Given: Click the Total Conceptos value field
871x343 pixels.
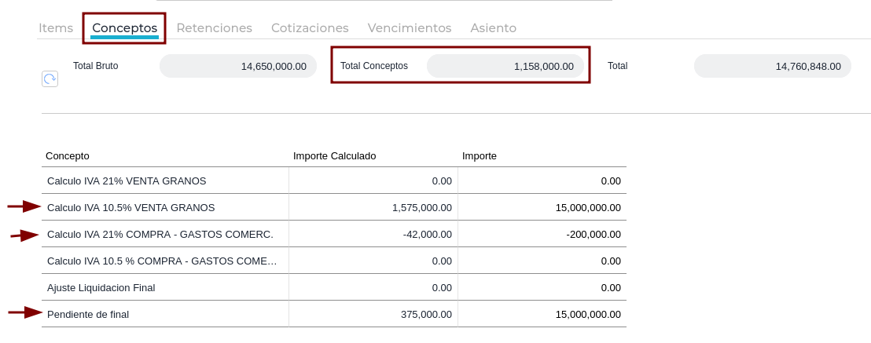Looking at the screenshot, I should (x=505, y=66).
